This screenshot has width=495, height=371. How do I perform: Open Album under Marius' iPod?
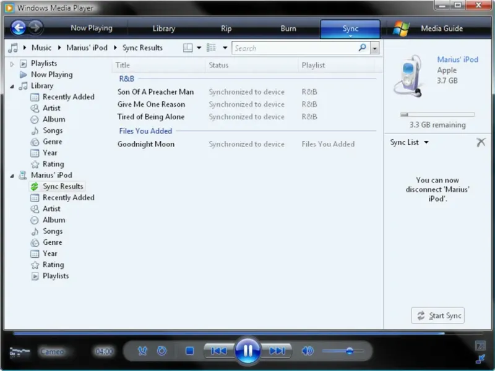pyautogui.click(x=48, y=220)
